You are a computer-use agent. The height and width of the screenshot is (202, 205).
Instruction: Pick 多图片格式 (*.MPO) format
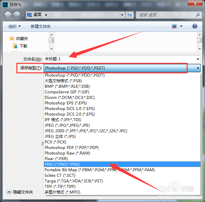pyautogui.click(x=122, y=192)
